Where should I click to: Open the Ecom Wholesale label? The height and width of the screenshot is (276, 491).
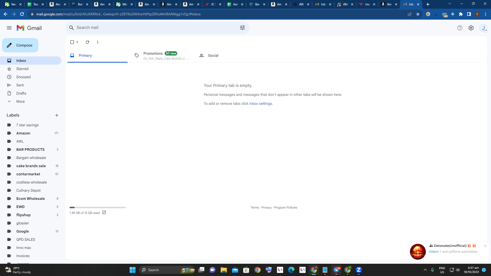pyautogui.click(x=31, y=199)
